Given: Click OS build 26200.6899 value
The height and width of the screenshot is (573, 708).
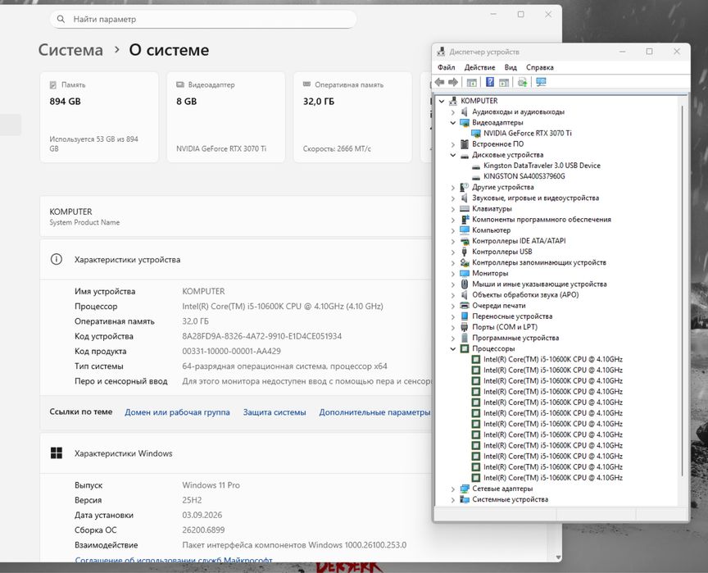Looking at the screenshot, I should click(x=203, y=530).
